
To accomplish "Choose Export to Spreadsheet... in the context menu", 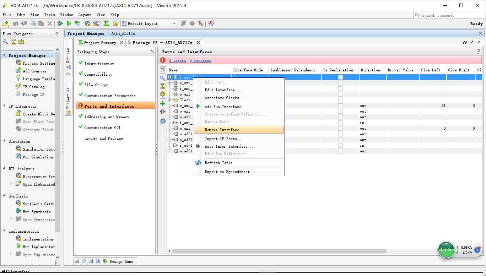I will (x=239, y=172).
